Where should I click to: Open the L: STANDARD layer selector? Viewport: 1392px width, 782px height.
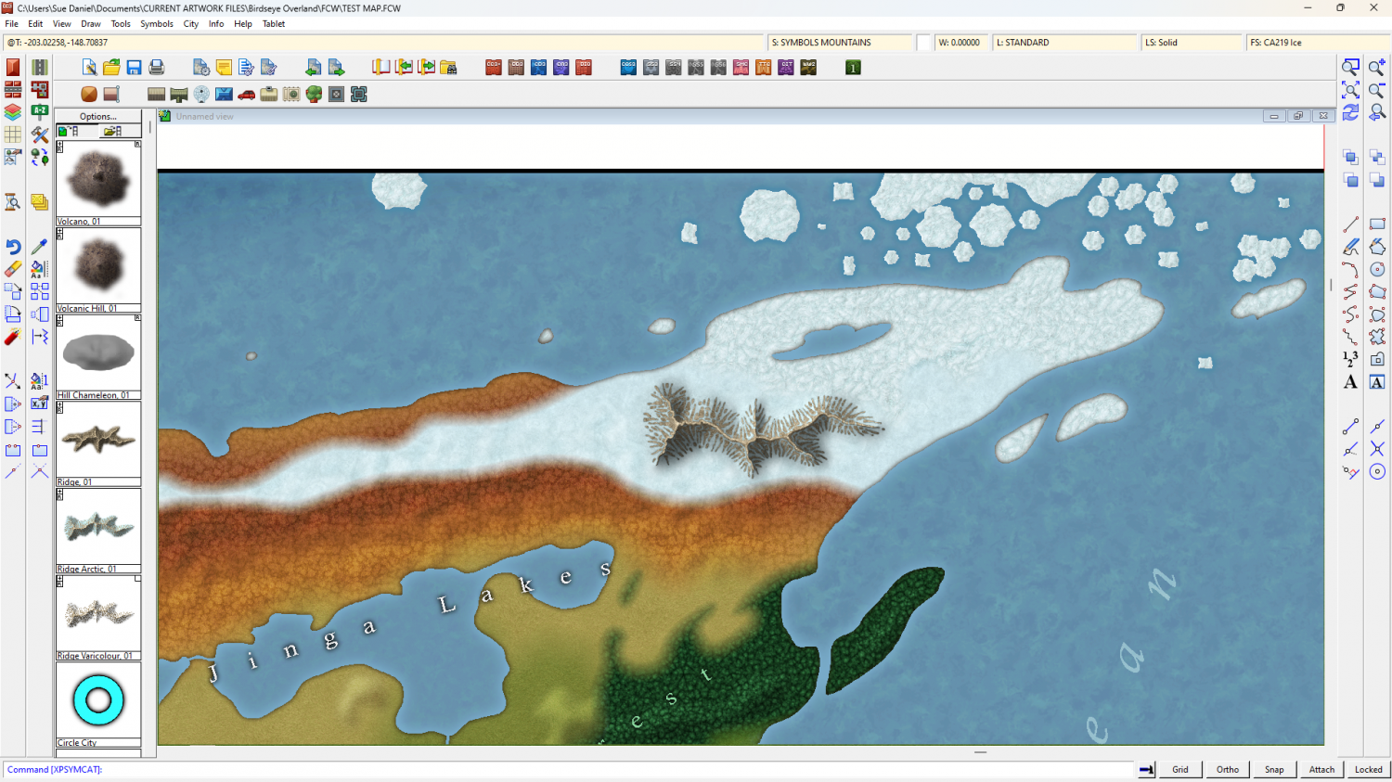pyautogui.click(x=1064, y=43)
